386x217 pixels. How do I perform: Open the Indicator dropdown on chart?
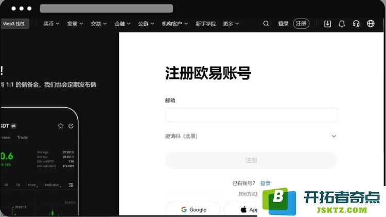coord(53,185)
